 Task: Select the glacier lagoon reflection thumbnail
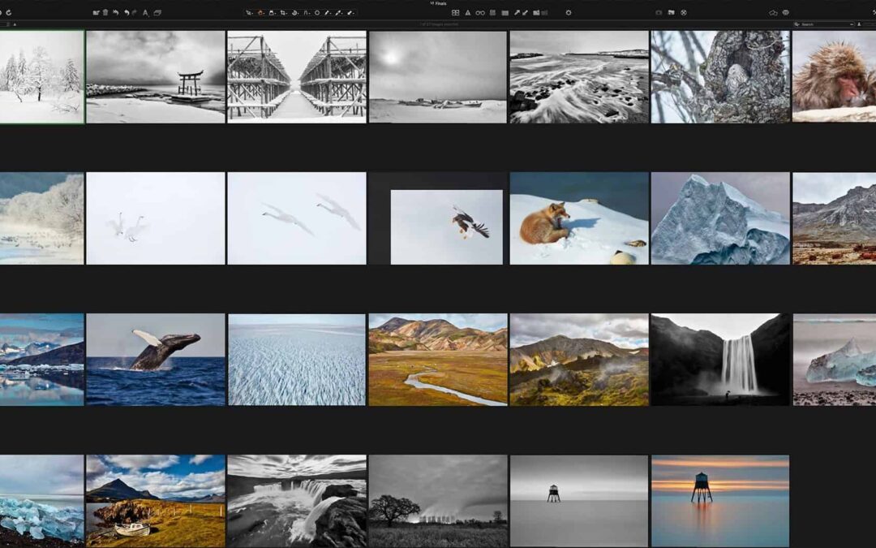pyautogui.click(x=42, y=360)
